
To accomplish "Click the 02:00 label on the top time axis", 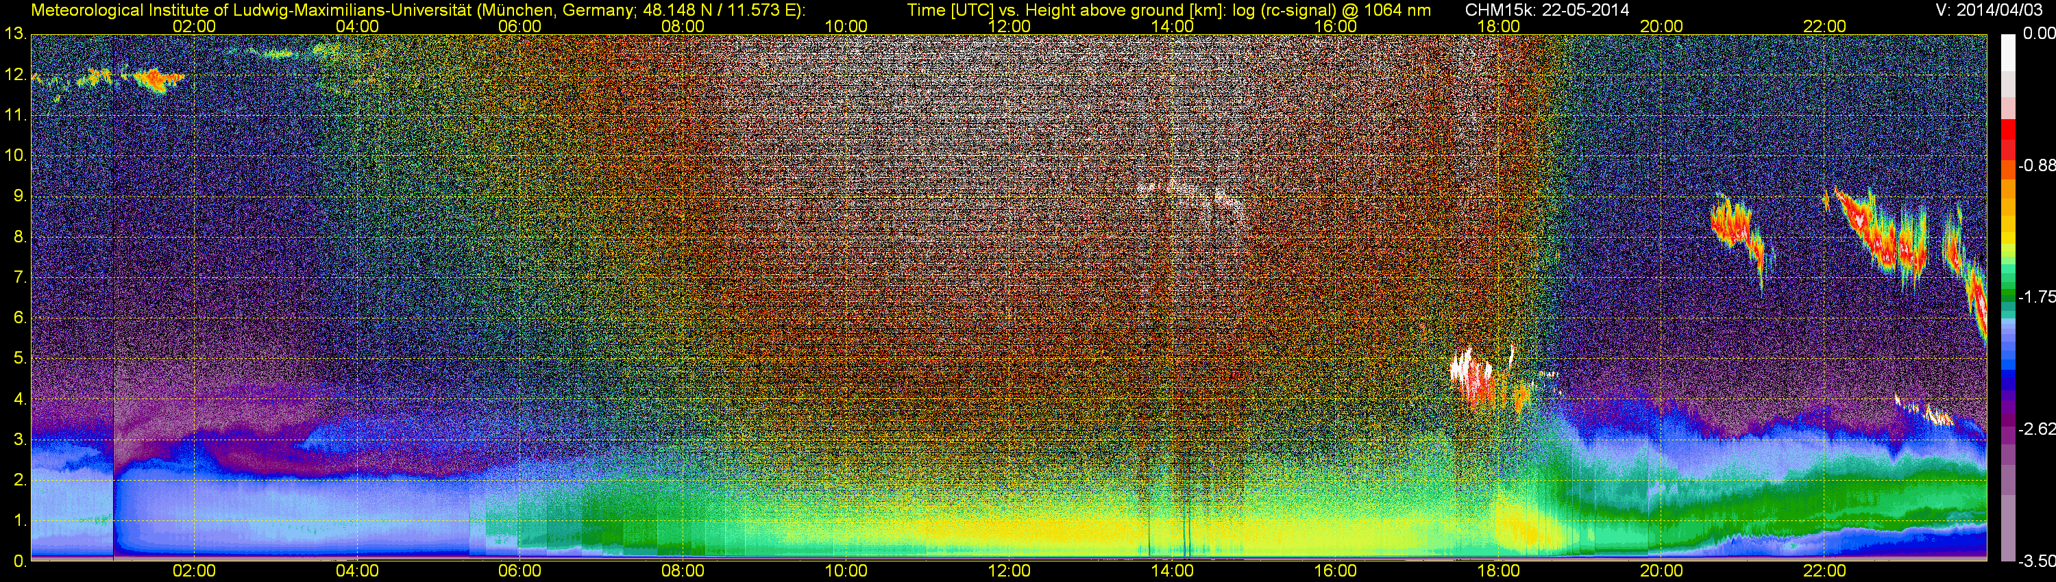I will point(194,26).
